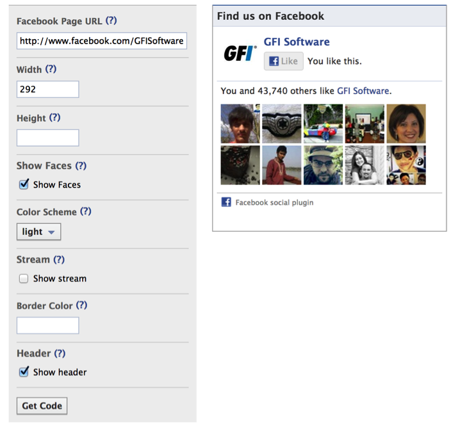Open help tooltip for Color Scheme
Viewport: 469px width, 429px height.
(86, 211)
